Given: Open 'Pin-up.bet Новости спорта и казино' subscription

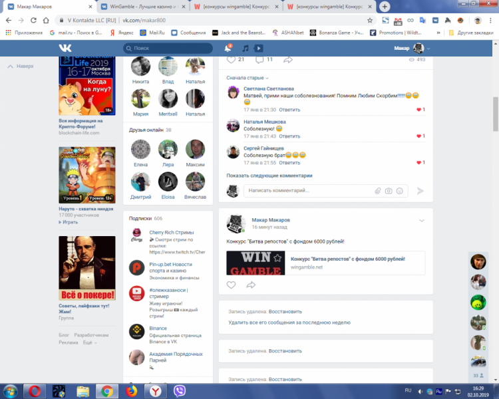Looking at the screenshot, I should point(170,267).
